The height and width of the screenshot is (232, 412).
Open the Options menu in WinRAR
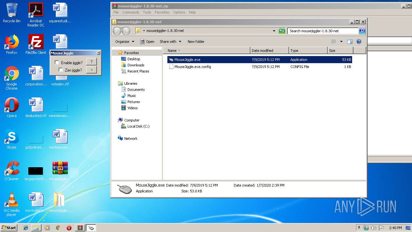[x=179, y=12]
